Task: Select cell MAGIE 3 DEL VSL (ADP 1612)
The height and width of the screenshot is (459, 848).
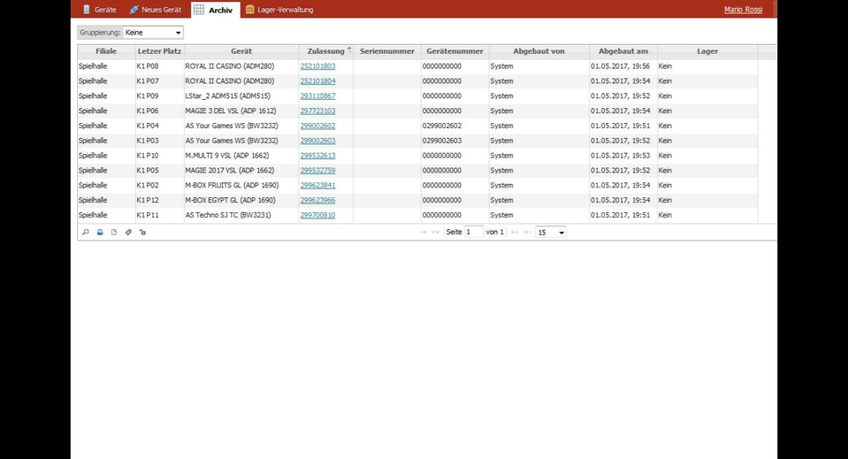Action: point(241,111)
